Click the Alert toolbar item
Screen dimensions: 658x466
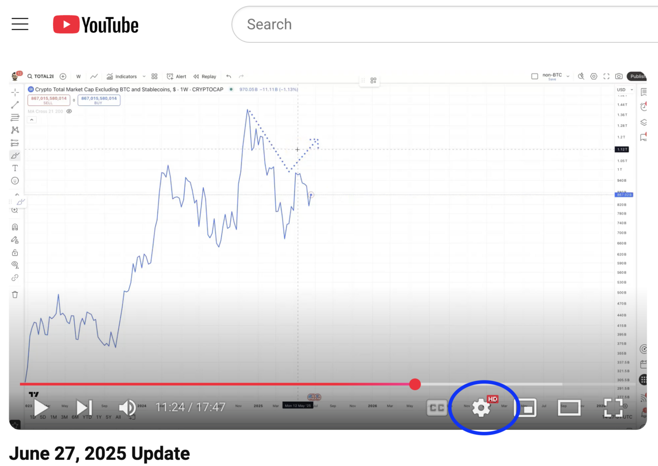point(176,76)
